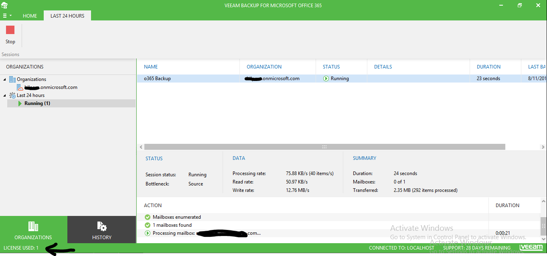Click the Processing rate value 75.88 KB/s
The height and width of the screenshot is (256, 547).
(x=310, y=173)
